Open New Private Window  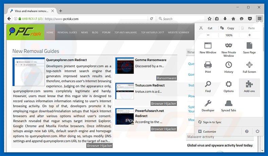point(229,50)
